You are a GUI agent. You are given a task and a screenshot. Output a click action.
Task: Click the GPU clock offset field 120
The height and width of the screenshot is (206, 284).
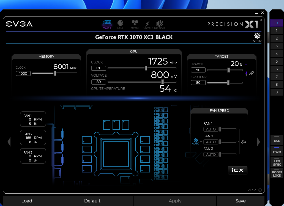99,68
